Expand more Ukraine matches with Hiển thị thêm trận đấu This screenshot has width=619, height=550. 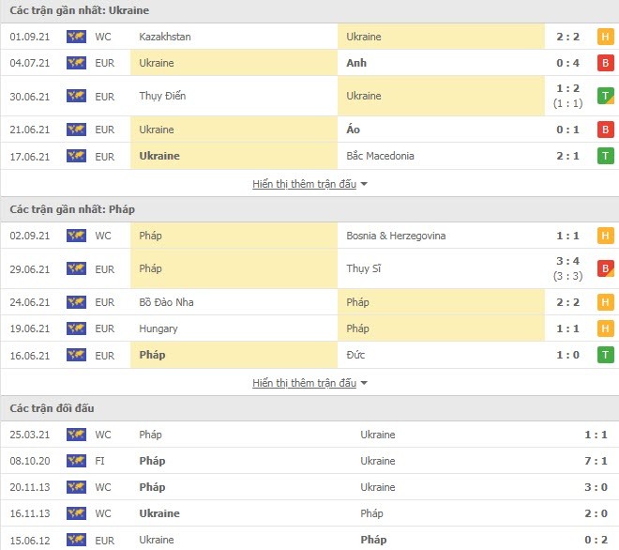(x=305, y=184)
